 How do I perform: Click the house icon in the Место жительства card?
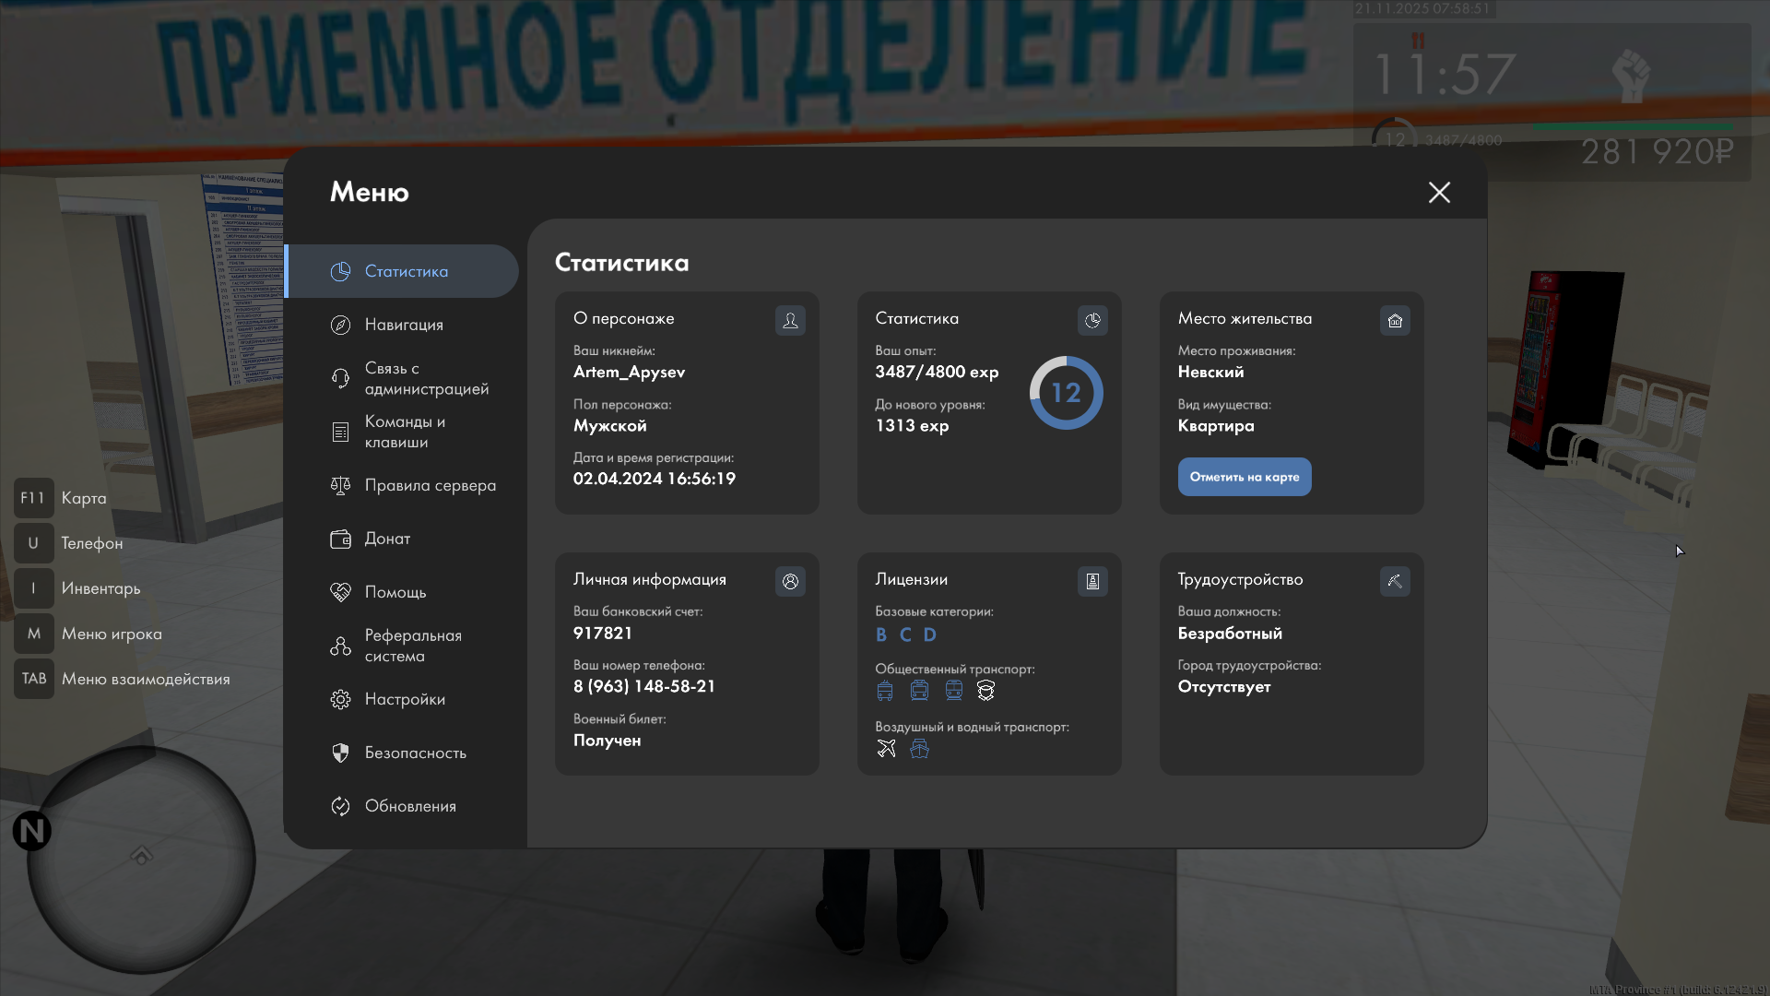click(1395, 320)
